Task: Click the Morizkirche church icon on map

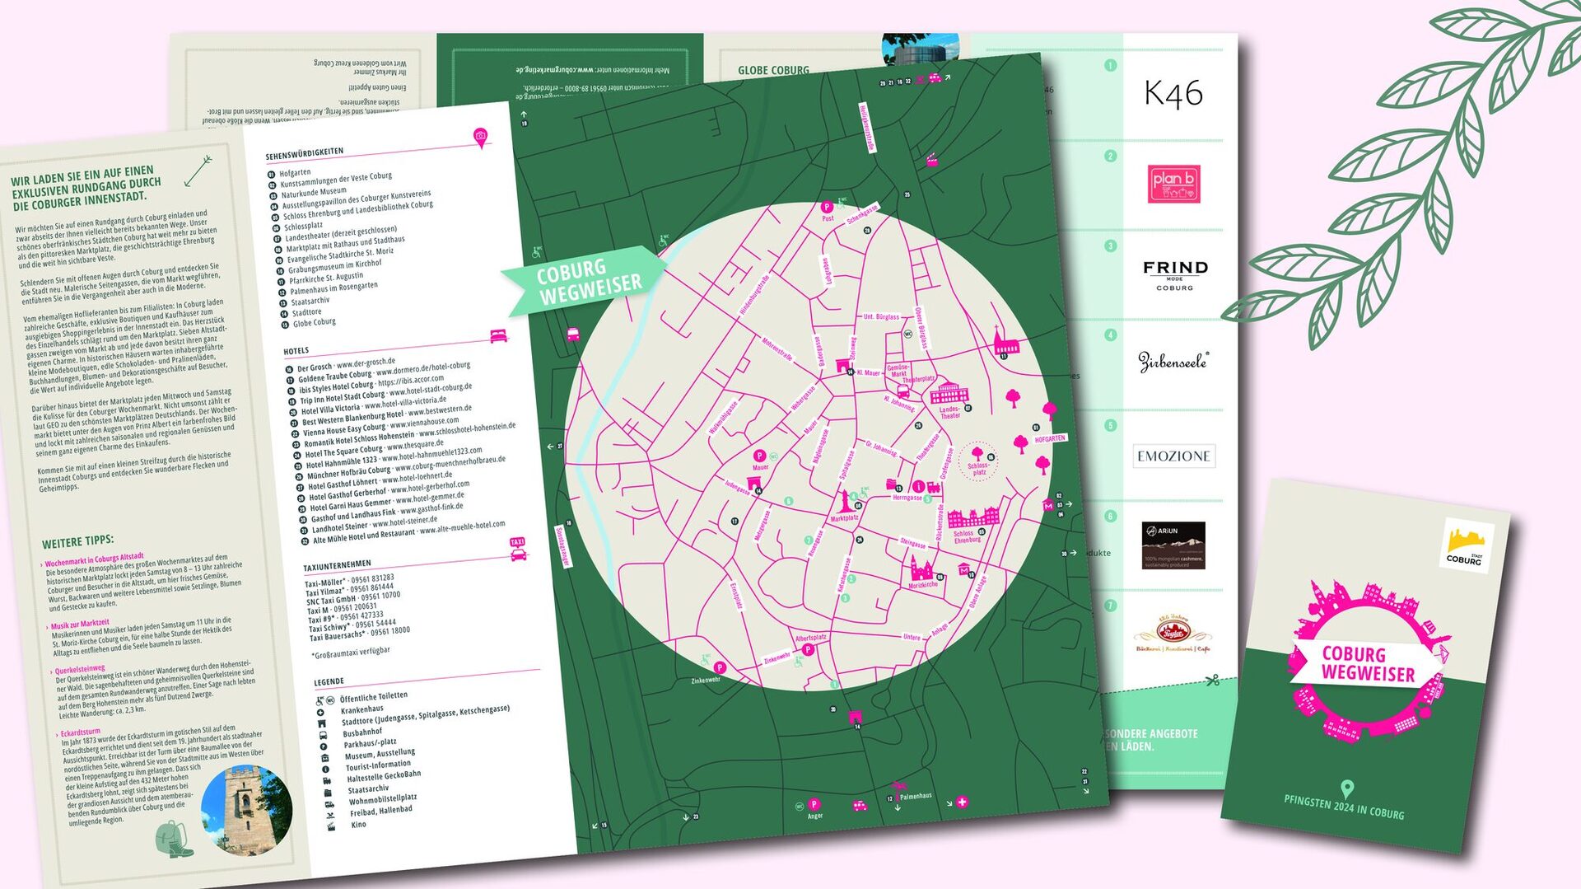Action: (x=921, y=568)
